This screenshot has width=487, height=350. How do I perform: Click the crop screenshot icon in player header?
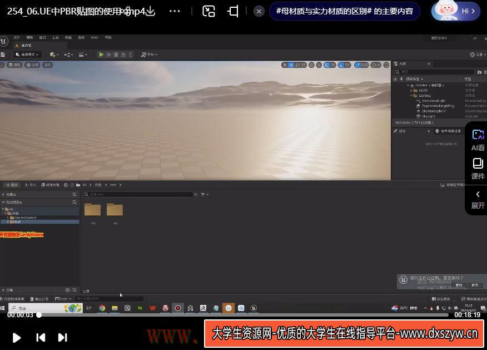click(233, 11)
